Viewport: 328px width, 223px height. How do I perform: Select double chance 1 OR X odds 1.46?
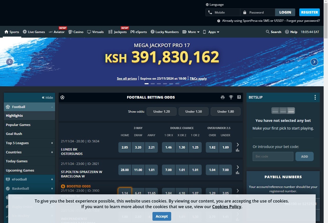pos(168,147)
